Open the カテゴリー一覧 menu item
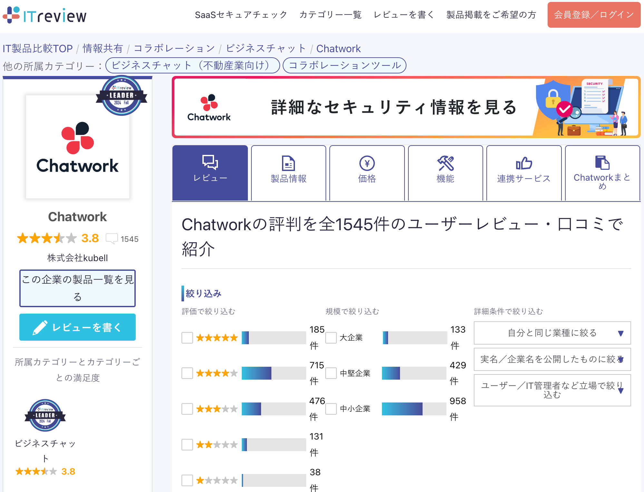 point(330,15)
